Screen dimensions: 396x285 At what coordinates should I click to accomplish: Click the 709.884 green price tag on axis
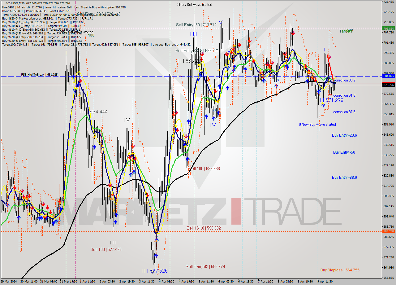tap(389, 28)
